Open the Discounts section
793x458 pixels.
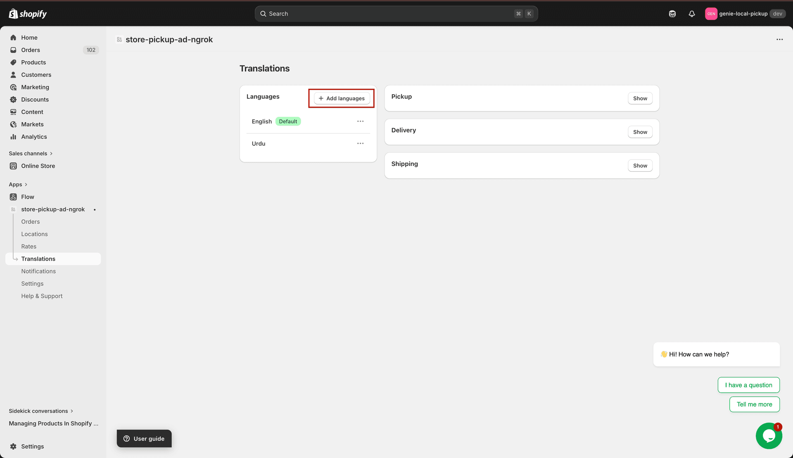coord(35,99)
